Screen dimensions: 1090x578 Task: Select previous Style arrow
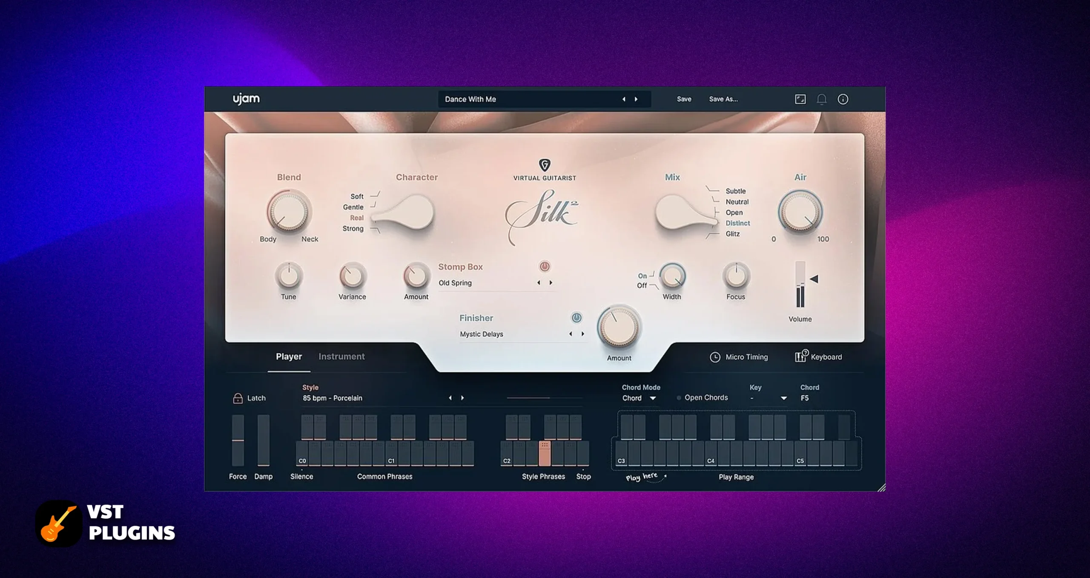[450, 398]
